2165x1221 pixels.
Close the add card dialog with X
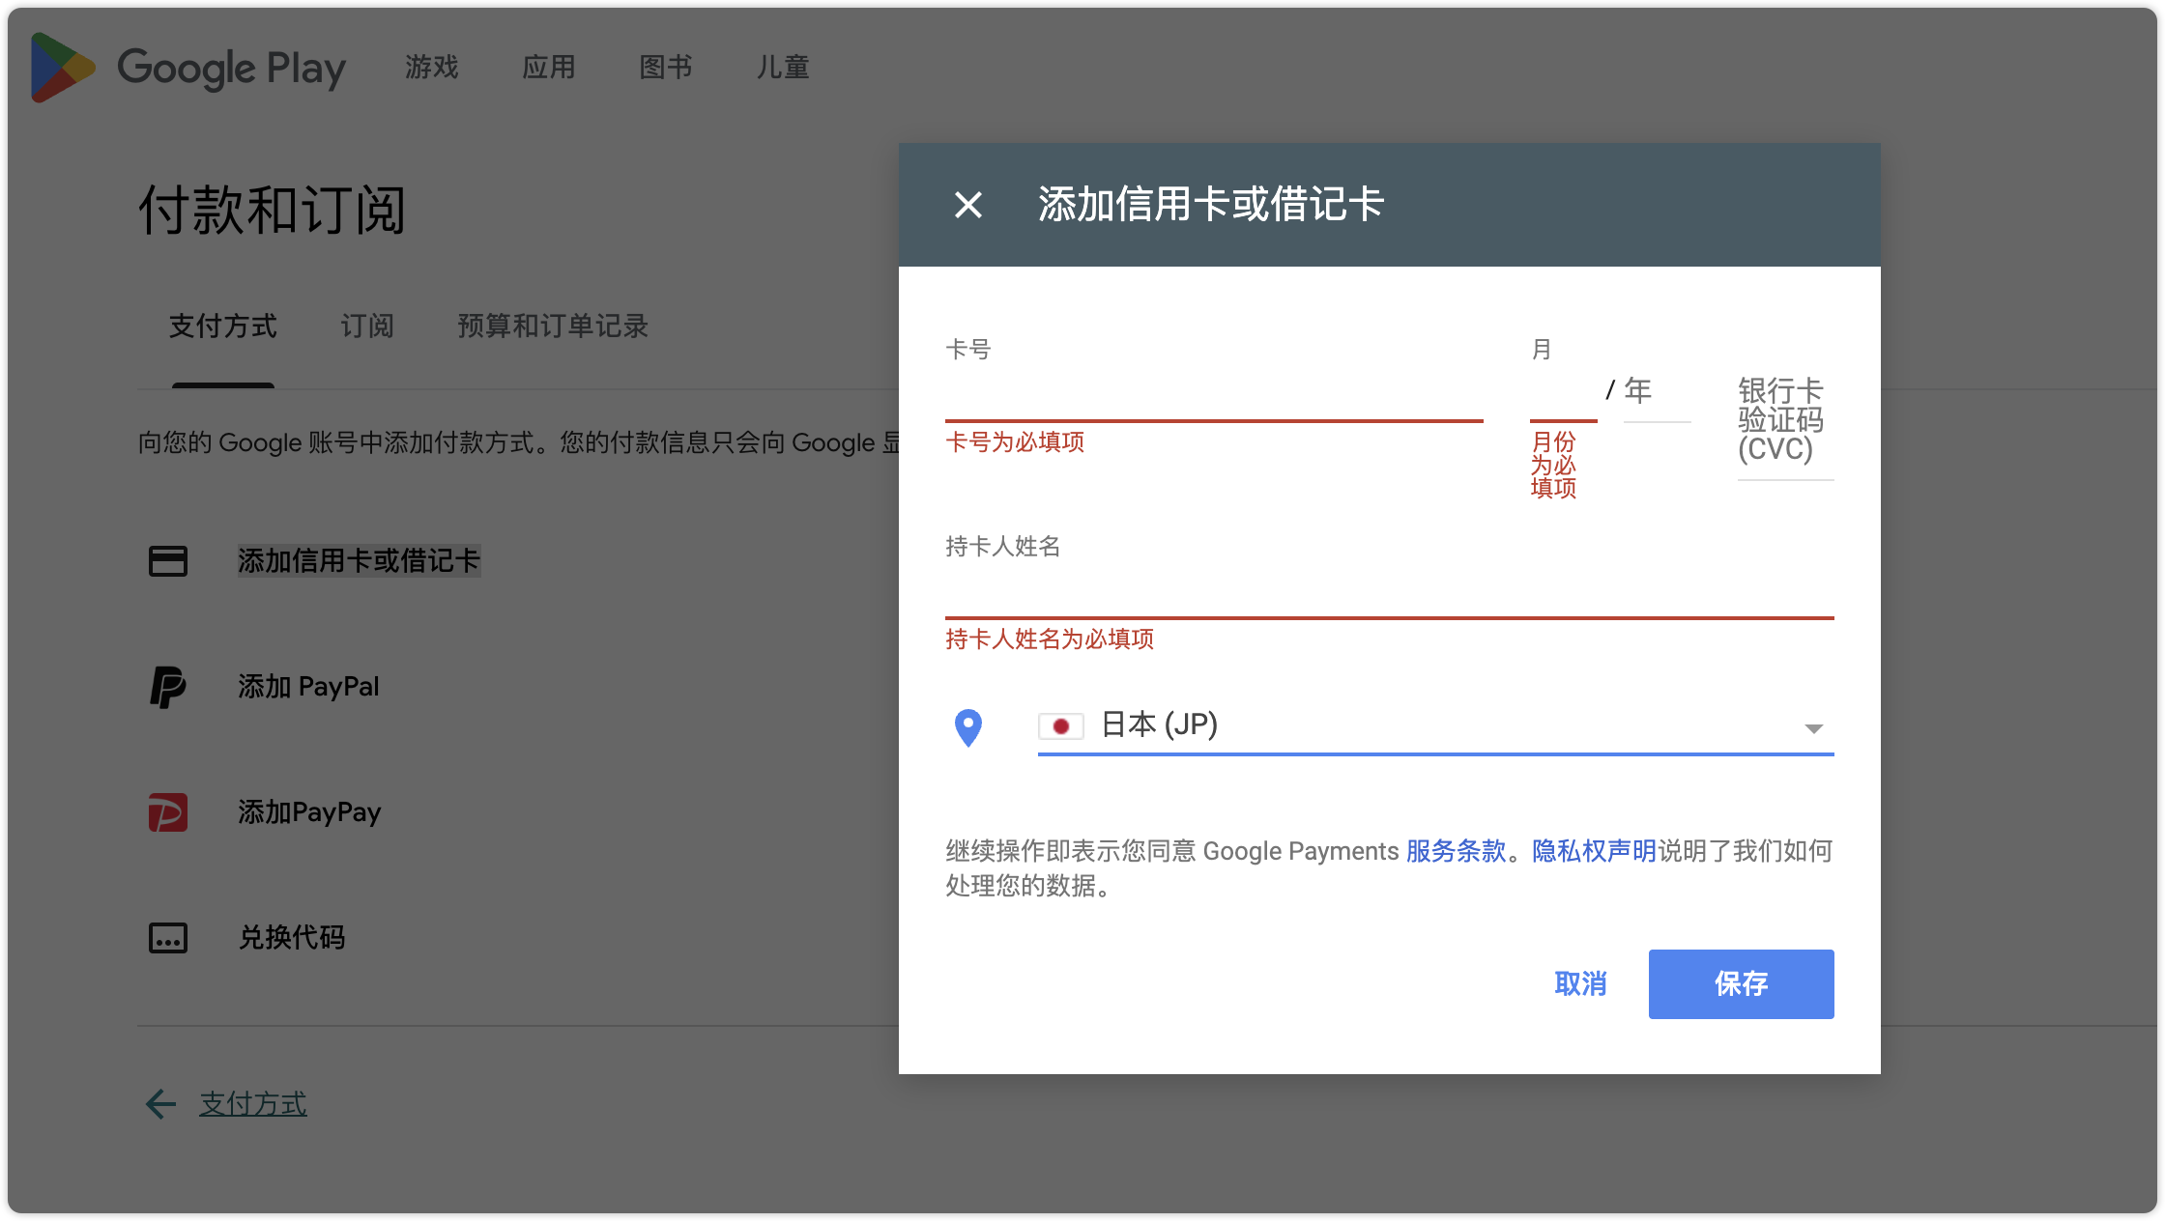[x=967, y=205]
